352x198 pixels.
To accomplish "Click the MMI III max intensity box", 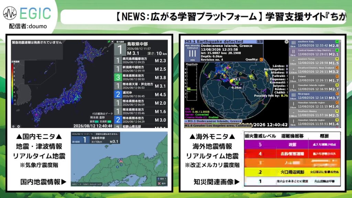I will point(192,53).
